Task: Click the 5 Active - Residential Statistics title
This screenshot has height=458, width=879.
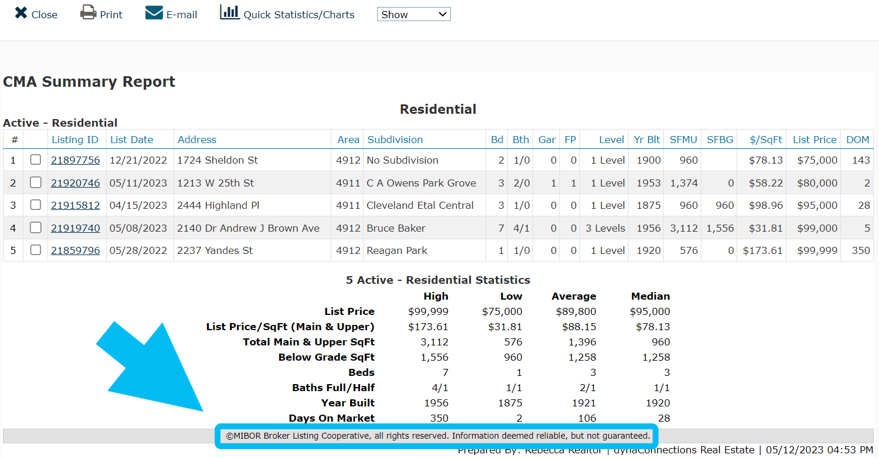Action: click(x=438, y=280)
